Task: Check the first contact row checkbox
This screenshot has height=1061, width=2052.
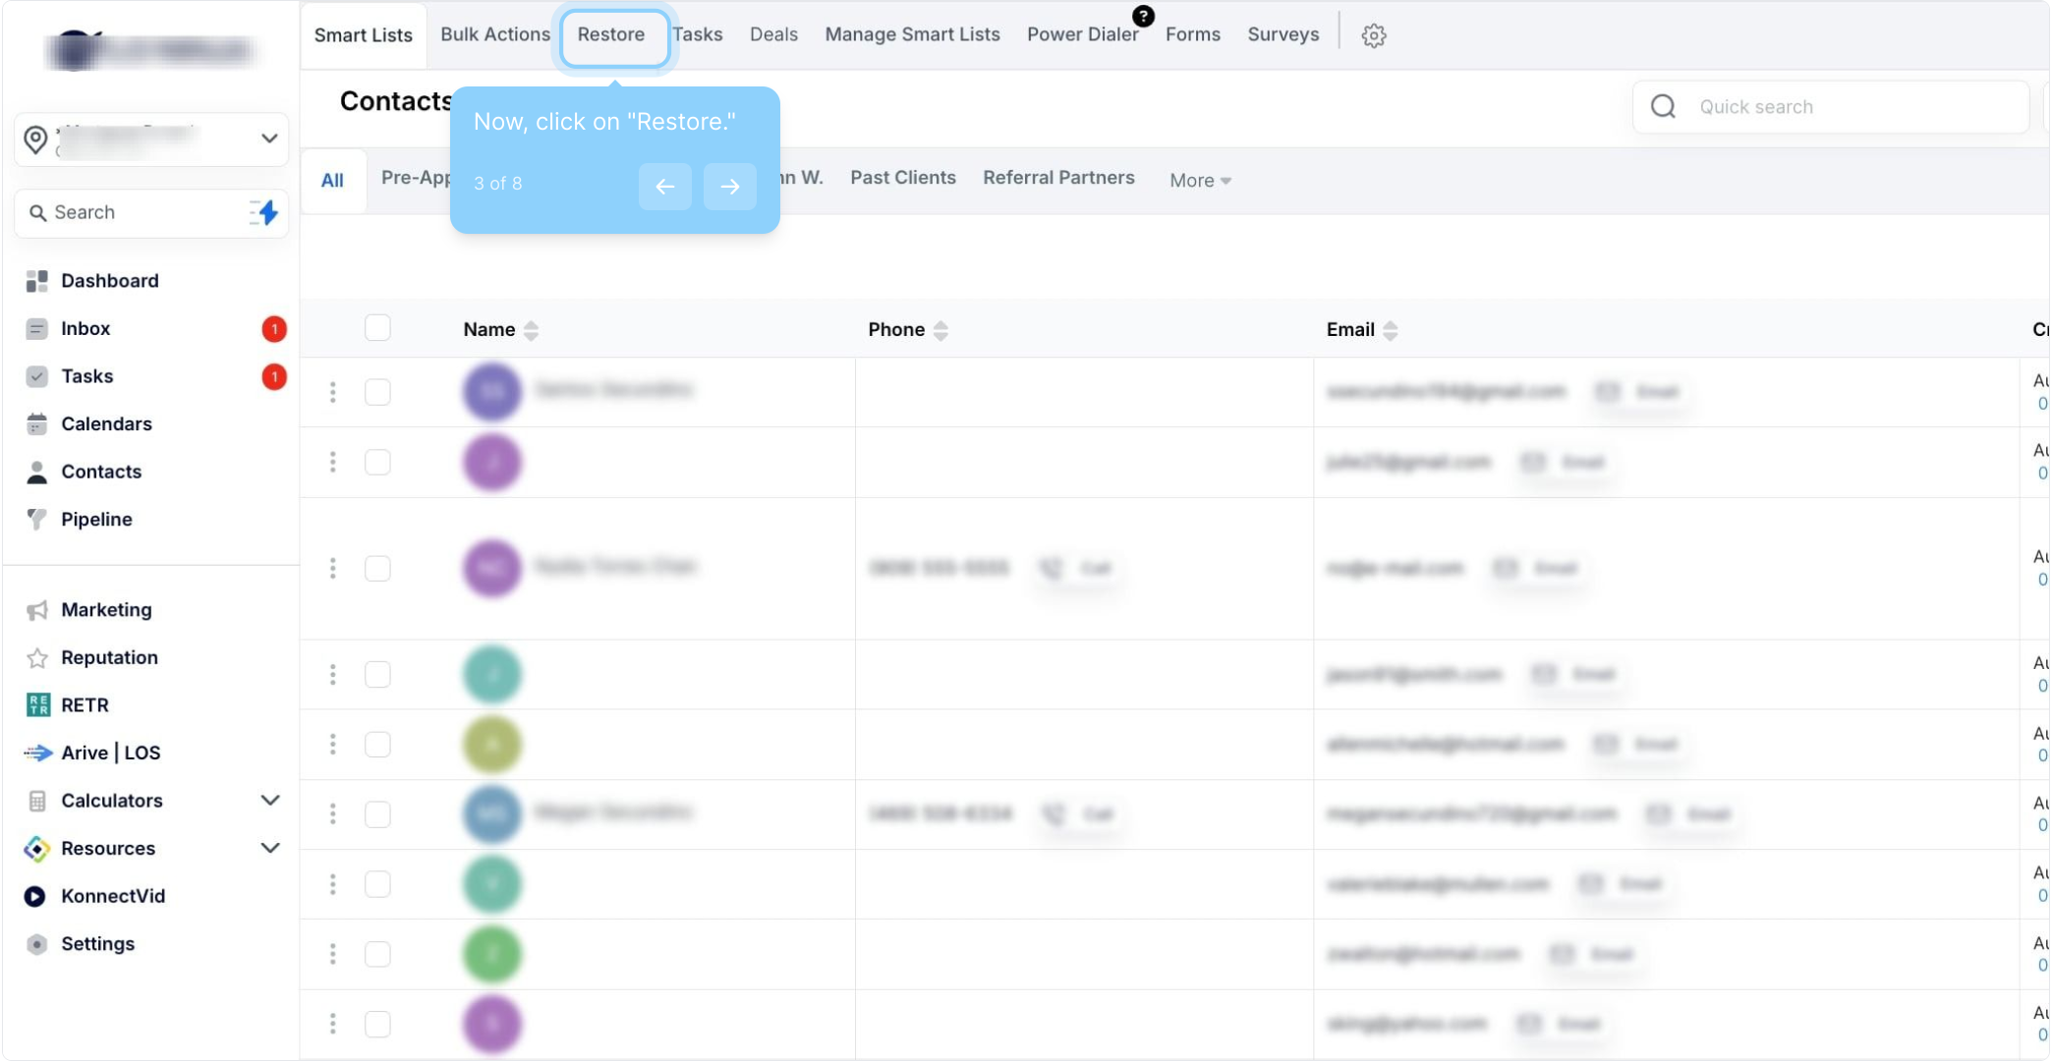Action: point(377,392)
